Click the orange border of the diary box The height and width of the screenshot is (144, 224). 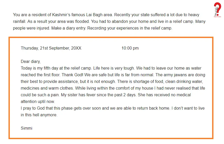(111, 37)
